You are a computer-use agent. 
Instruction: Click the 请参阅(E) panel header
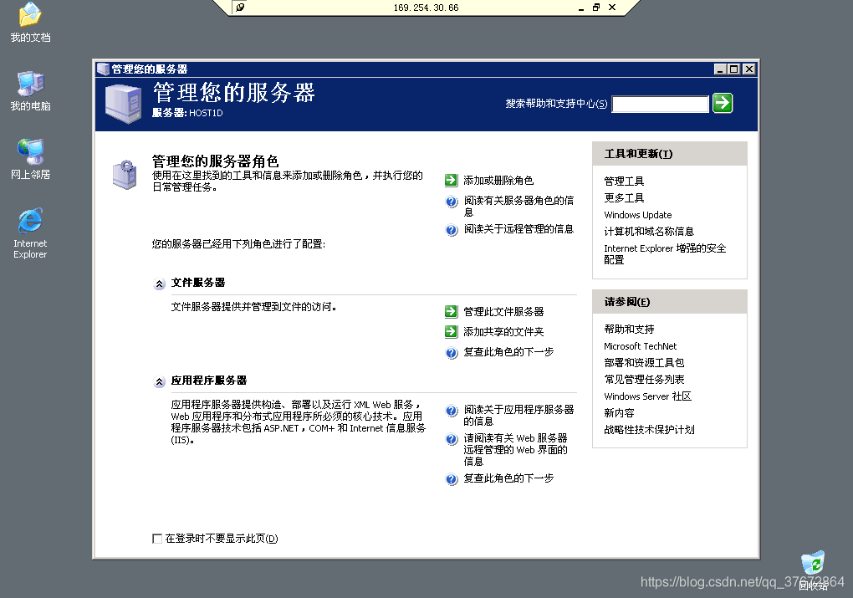(670, 302)
